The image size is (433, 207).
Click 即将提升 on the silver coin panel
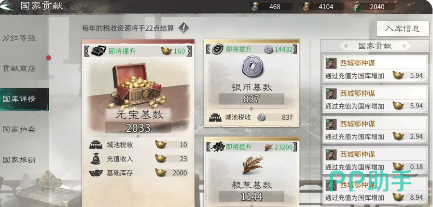(x=239, y=49)
